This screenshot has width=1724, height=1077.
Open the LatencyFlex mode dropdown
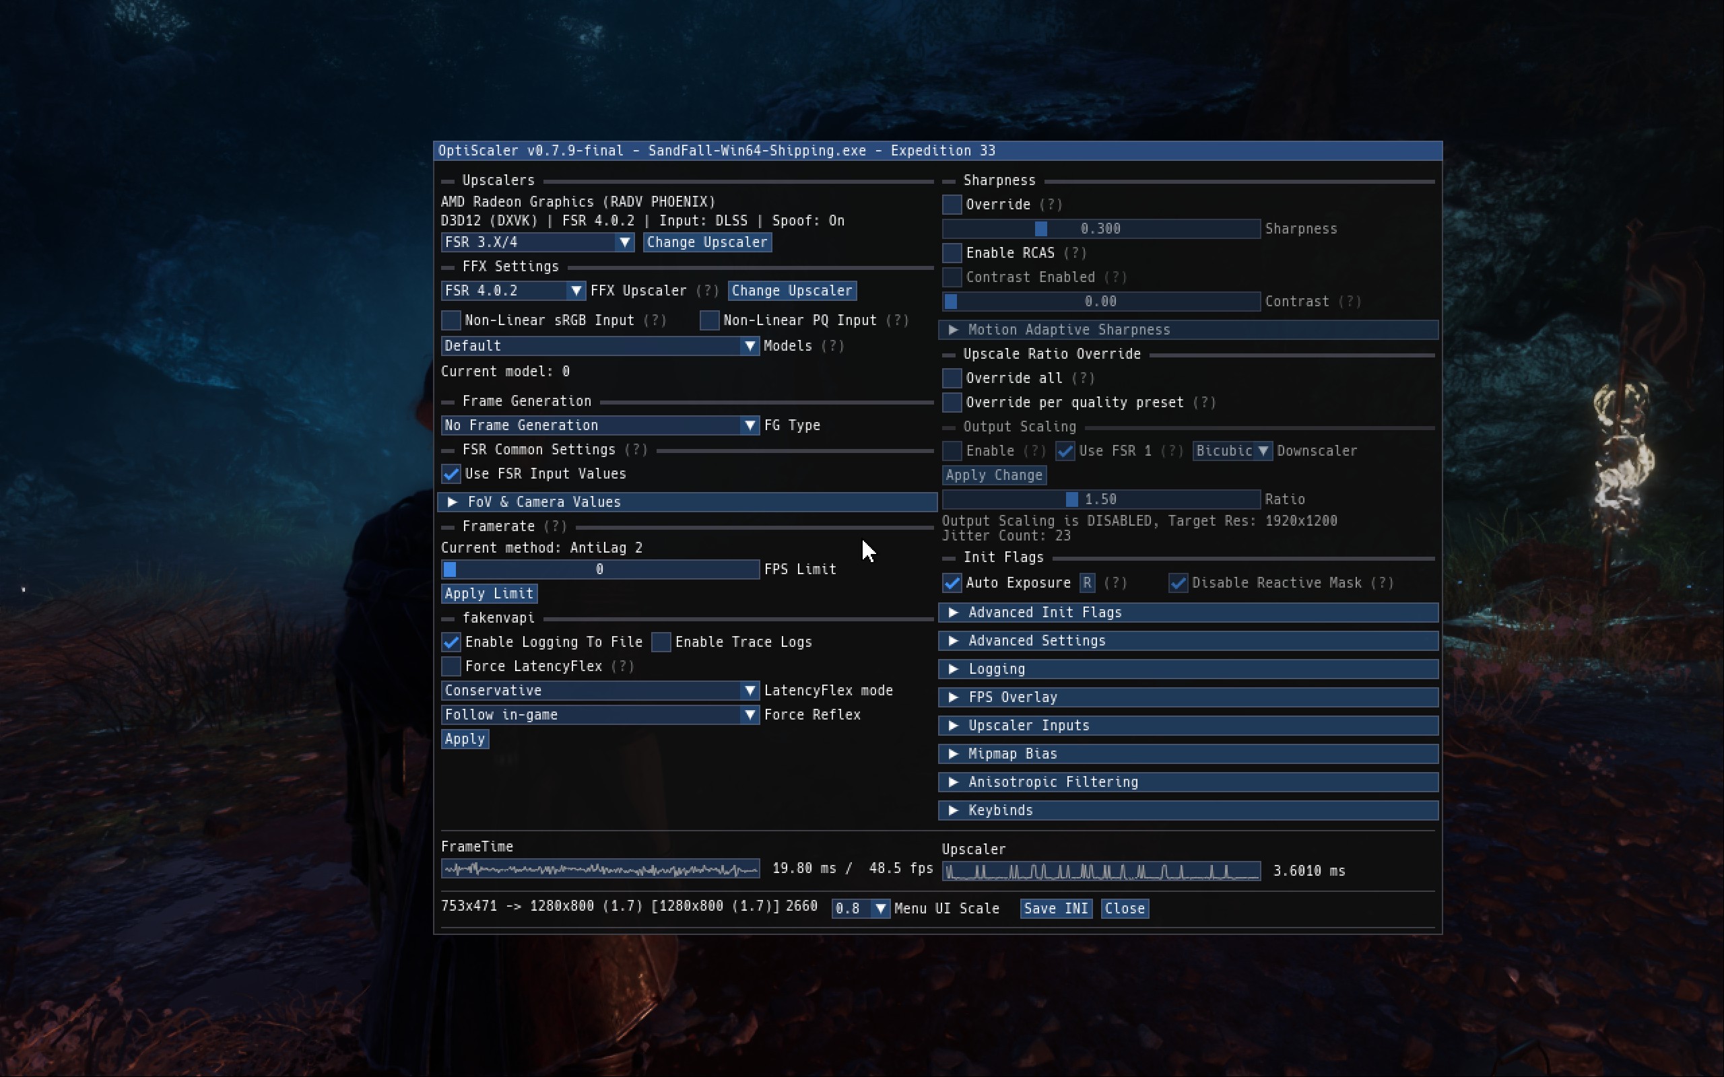tap(600, 690)
